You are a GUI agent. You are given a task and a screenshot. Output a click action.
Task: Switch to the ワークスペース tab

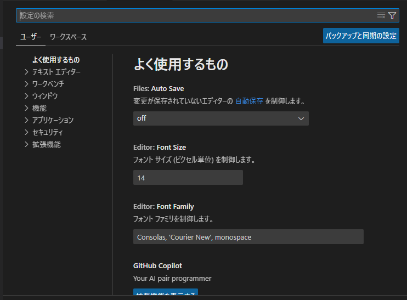(x=68, y=37)
